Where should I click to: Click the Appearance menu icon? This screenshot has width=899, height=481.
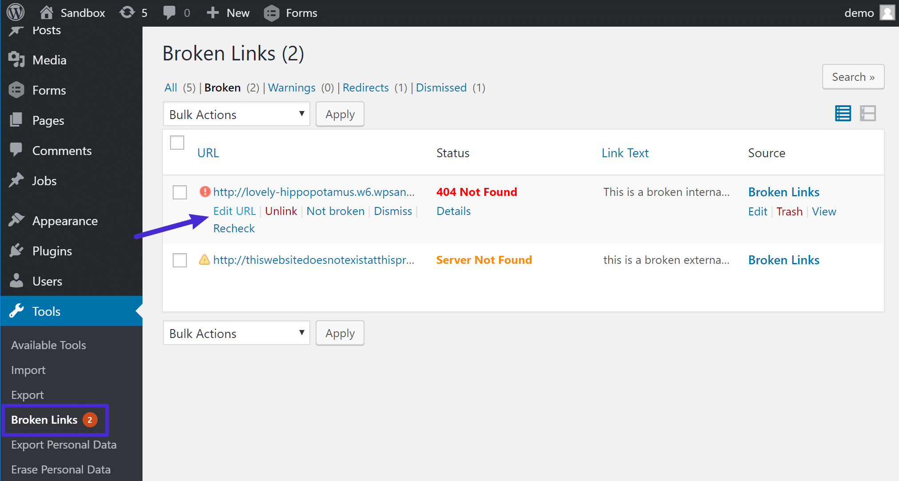click(x=16, y=221)
